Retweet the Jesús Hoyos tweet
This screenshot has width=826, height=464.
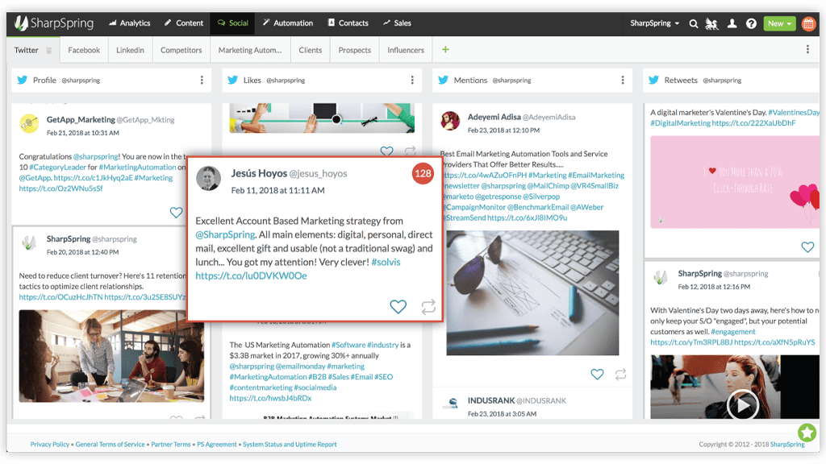point(428,306)
